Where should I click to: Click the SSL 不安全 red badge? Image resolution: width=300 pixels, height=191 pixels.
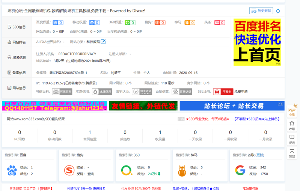pos(223,92)
